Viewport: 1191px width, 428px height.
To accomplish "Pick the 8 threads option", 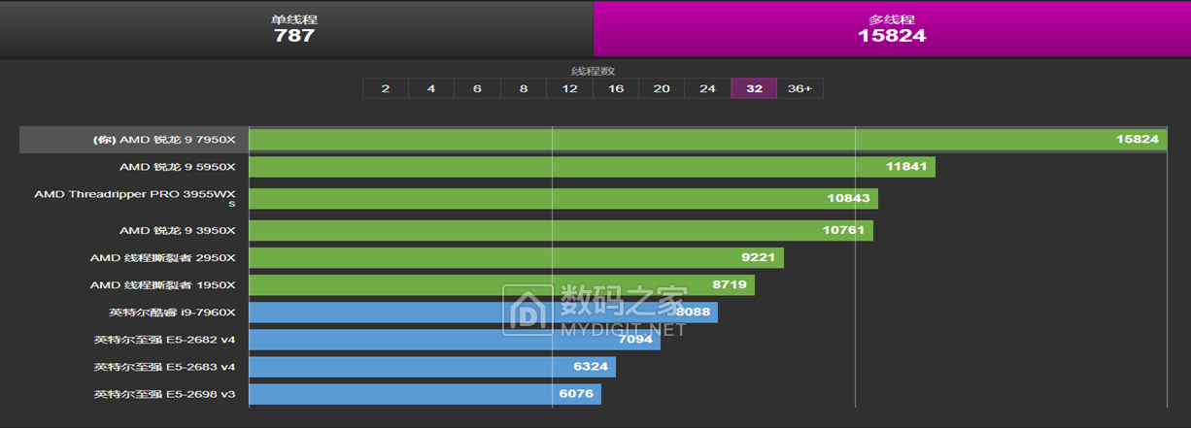I will pyautogui.click(x=524, y=88).
